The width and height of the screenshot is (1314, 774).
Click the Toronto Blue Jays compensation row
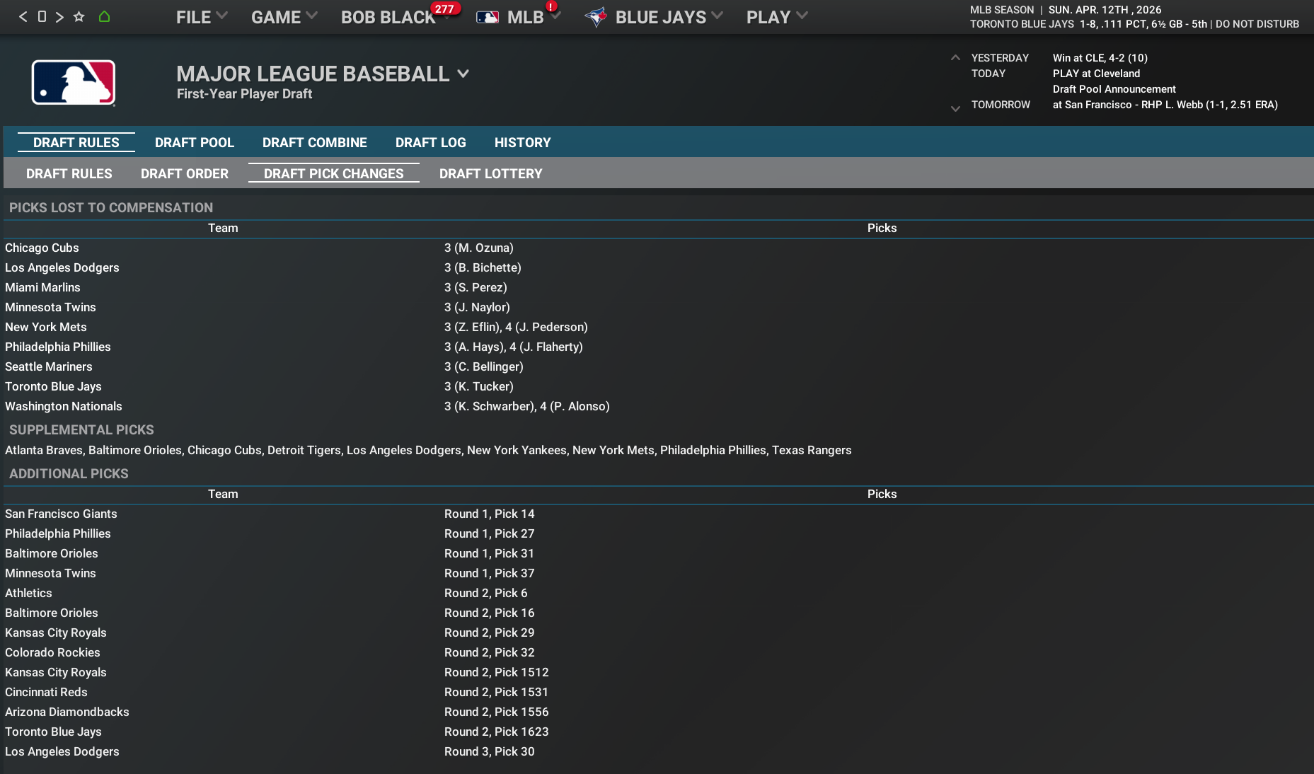point(53,386)
